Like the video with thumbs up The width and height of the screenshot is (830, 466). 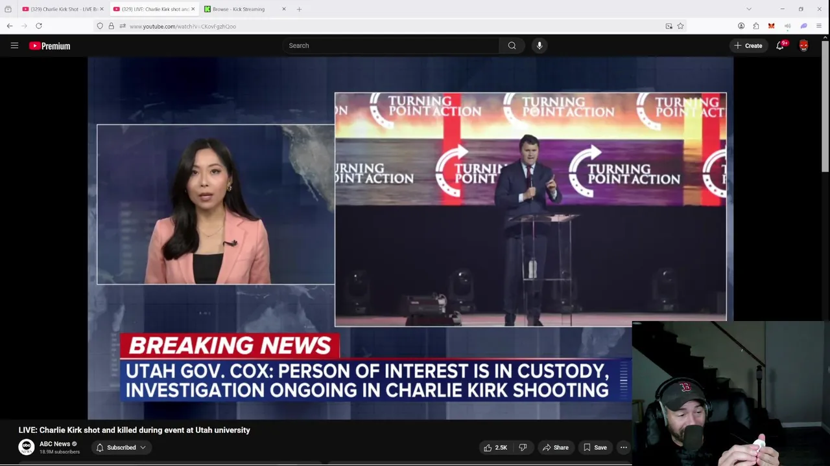[495, 447]
